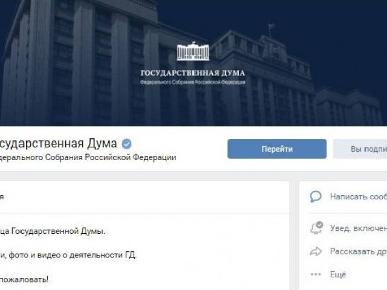The height and width of the screenshot is (290, 387).
Task: Click the white Duma building logo
Action: 193,51
